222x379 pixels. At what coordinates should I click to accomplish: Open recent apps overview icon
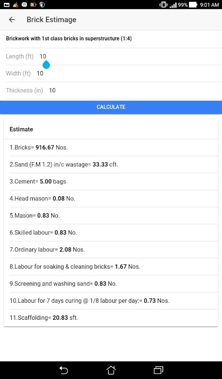click(x=159, y=370)
